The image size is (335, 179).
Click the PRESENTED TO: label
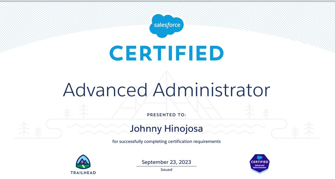click(x=166, y=115)
